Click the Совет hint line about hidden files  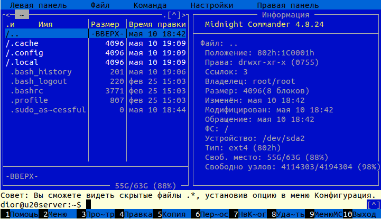coord(188,195)
